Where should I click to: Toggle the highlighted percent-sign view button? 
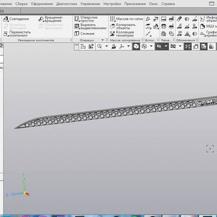click(x=187, y=46)
